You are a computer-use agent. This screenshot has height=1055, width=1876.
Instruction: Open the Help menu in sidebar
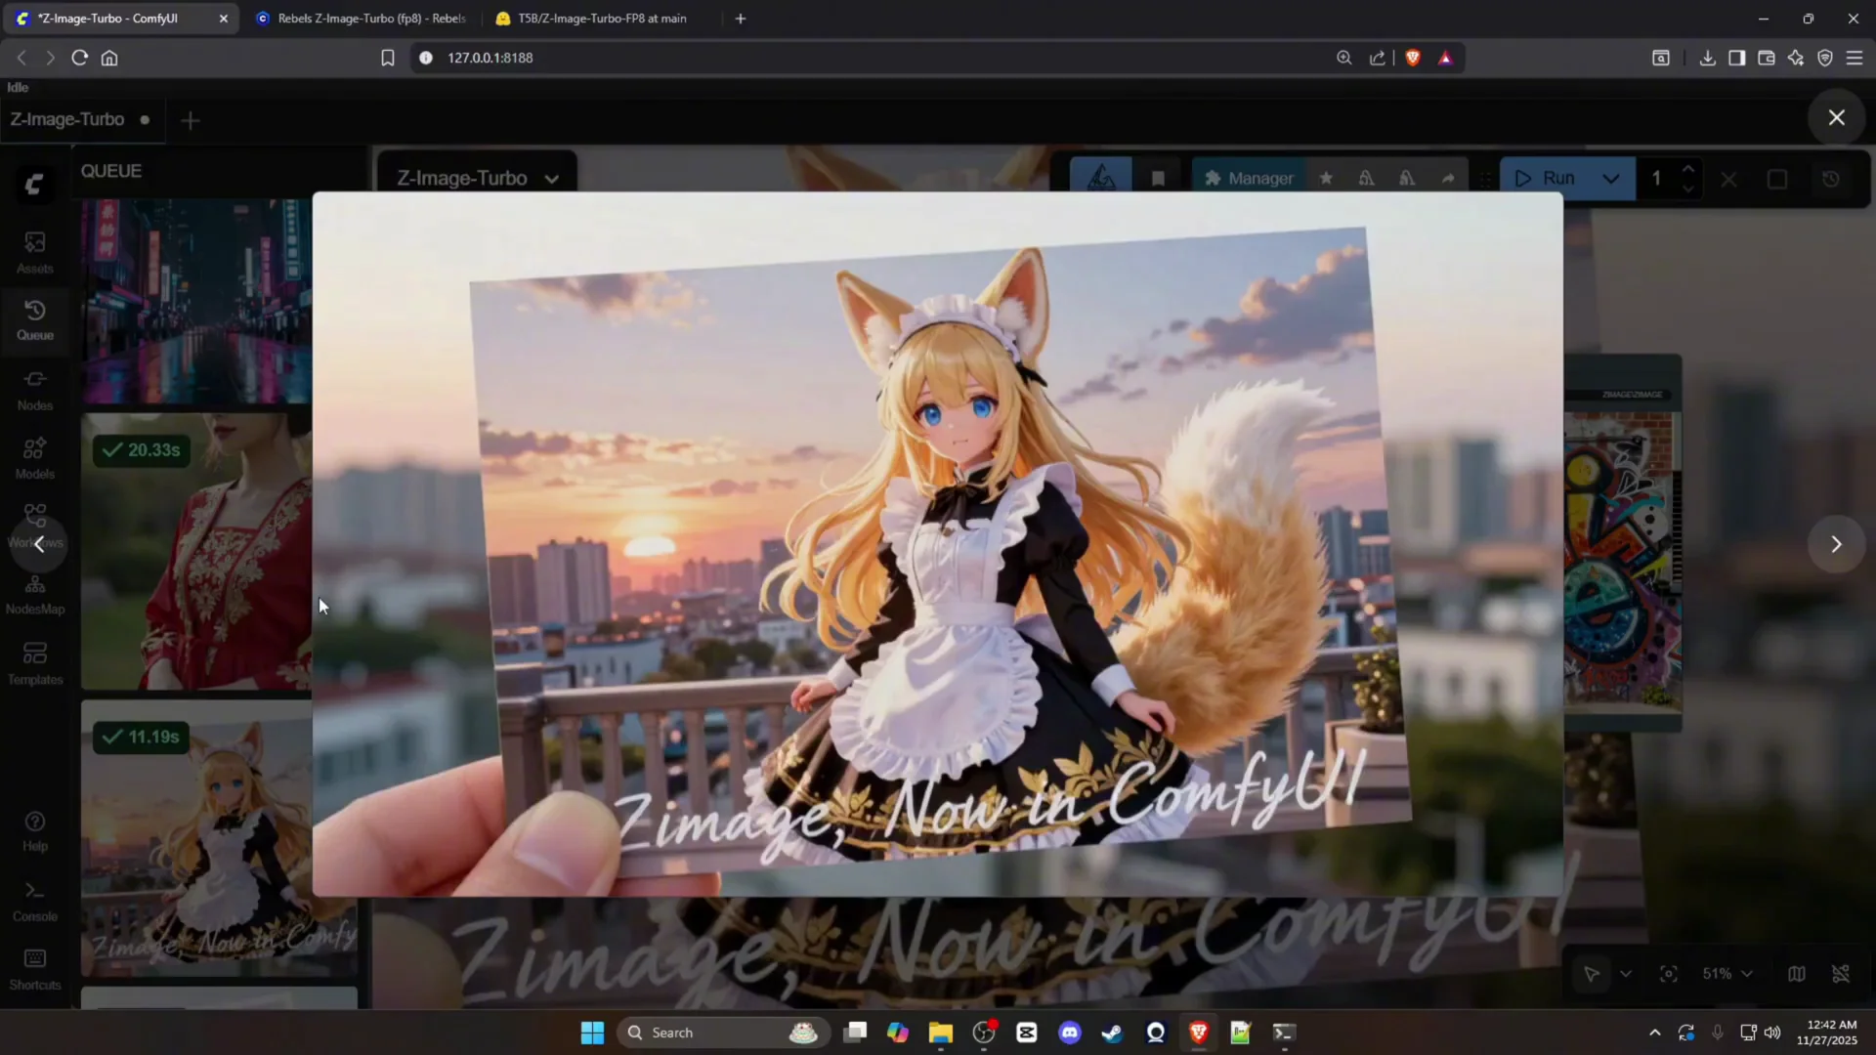pos(35,829)
